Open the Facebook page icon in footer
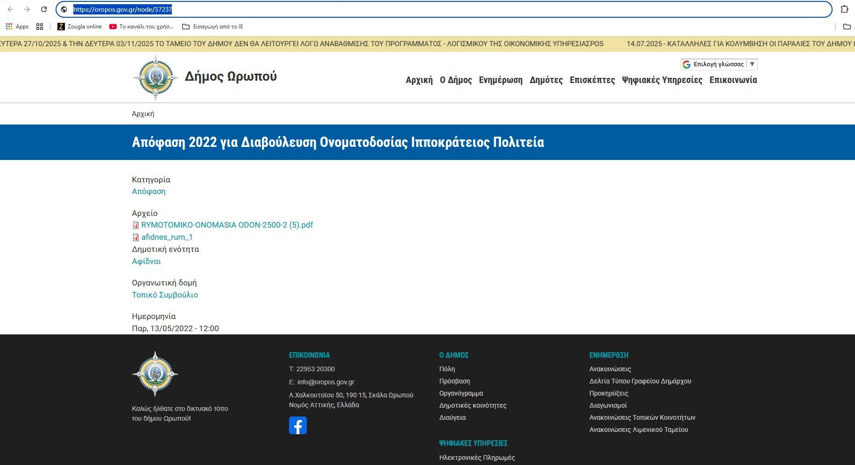The image size is (855, 465). pyautogui.click(x=297, y=425)
